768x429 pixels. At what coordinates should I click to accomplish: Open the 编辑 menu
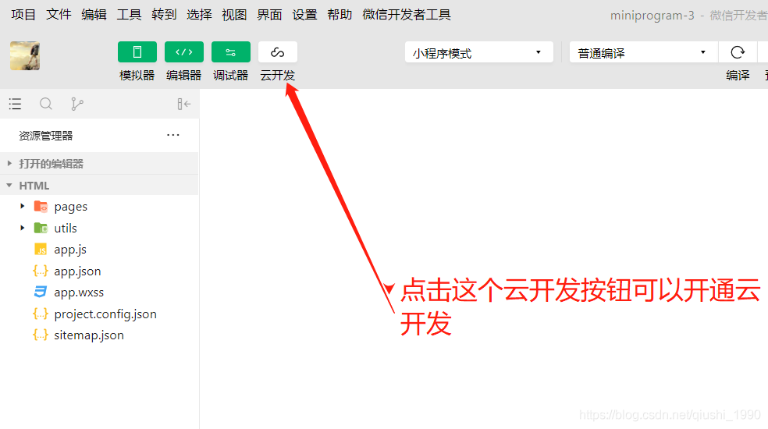point(94,15)
